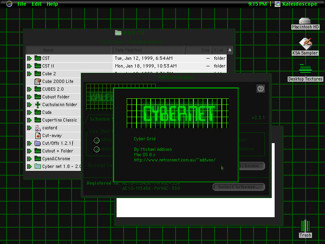Click the folder icon in the window title

(x=118, y=33)
